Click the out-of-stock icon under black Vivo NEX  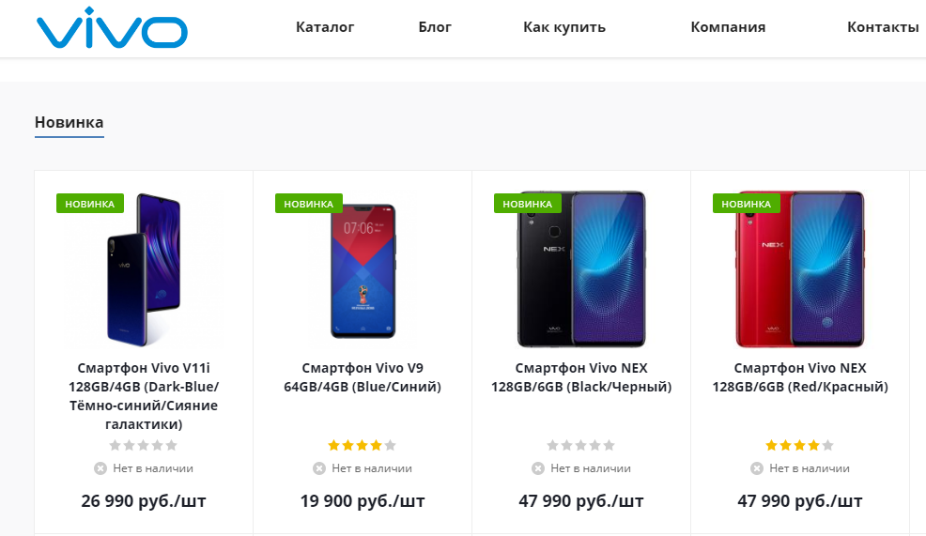click(x=538, y=468)
